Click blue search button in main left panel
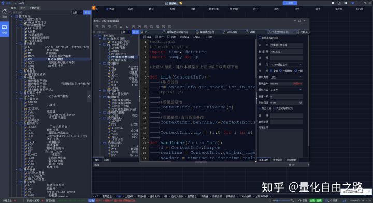Screen dimensions: 373x203 88,12
